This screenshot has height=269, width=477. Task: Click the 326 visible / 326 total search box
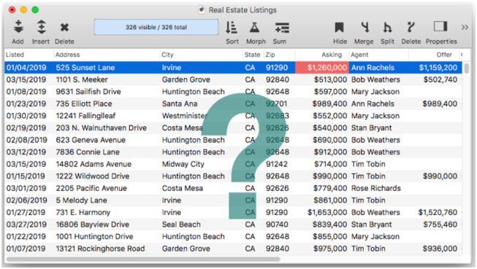[x=156, y=27]
